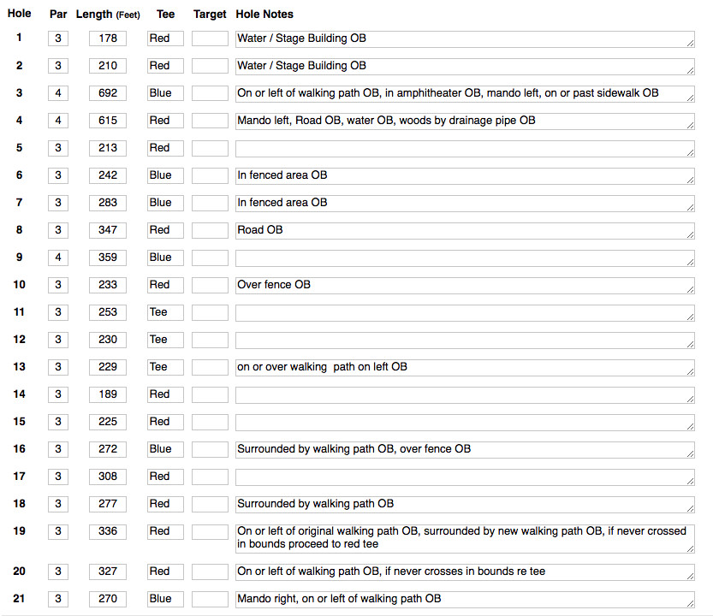
Task: Focus the Target field for hole 16
Action: click(x=210, y=449)
